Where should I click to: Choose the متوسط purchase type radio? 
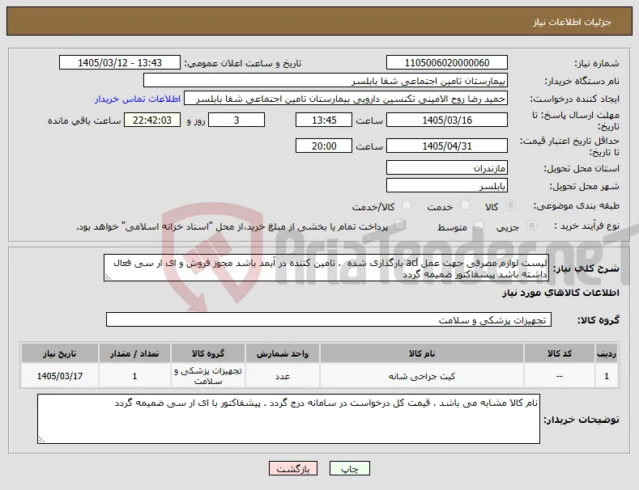pyautogui.click(x=479, y=225)
